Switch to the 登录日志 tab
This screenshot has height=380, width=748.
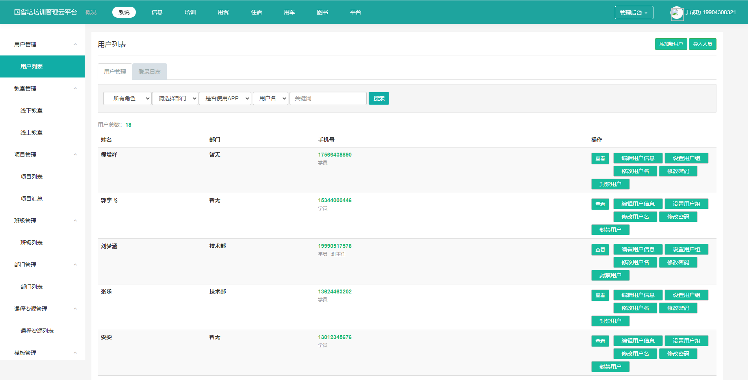pyautogui.click(x=149, y=72)
